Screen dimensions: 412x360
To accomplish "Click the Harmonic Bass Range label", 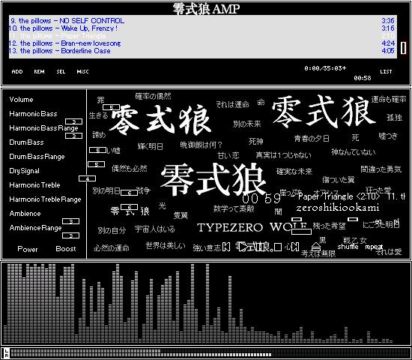I will click(43, 128).
